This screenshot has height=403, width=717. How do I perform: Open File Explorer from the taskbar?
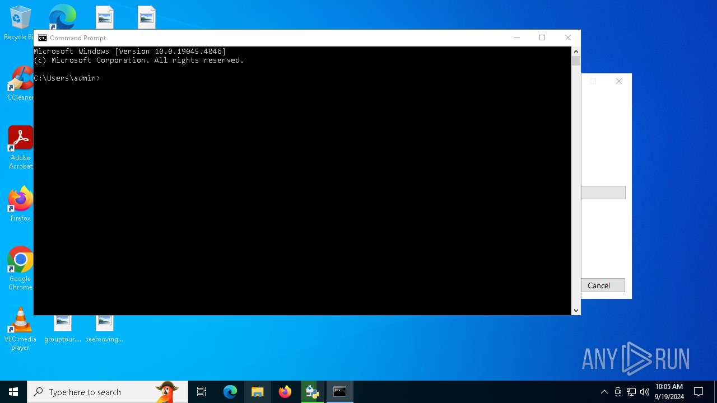point(258,392)
